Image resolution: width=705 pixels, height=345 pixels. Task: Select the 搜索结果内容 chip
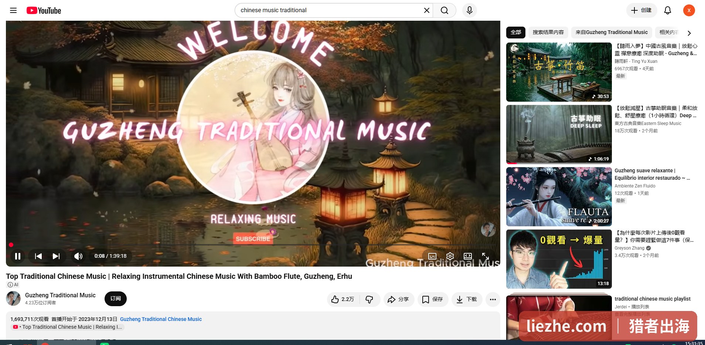point(548,33)
